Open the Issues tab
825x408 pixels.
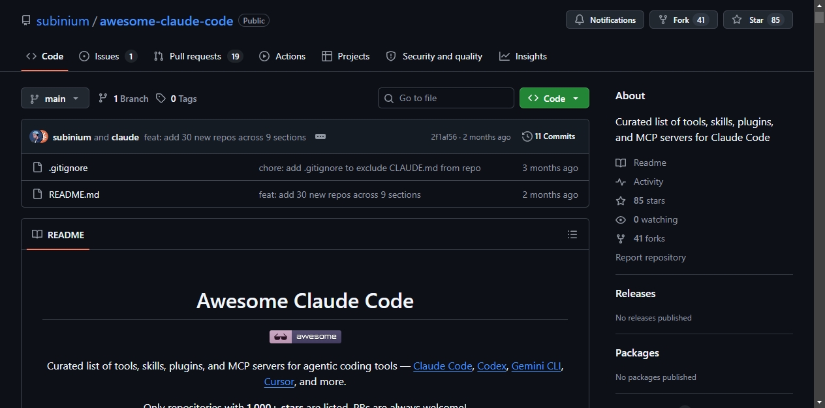point(108,56)
